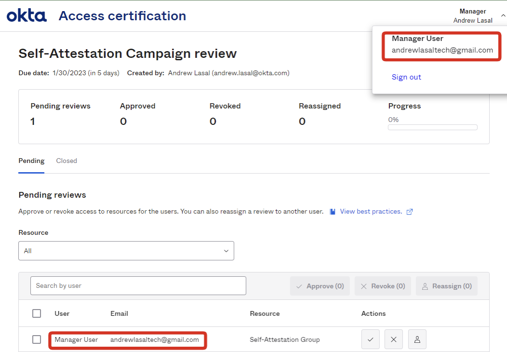Switch to the Closed tab
The image size is (507, 352).
click(66, 161)
